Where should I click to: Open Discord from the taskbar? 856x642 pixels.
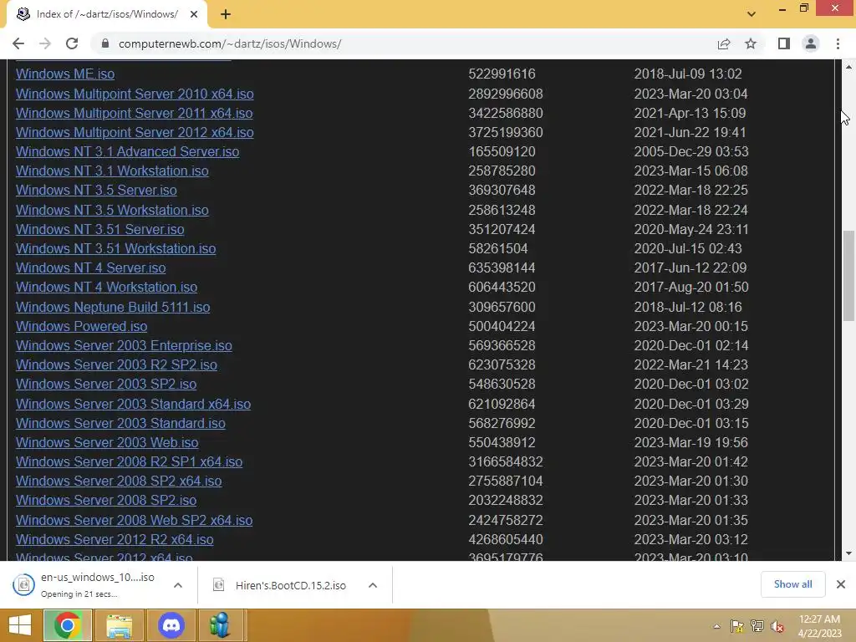click(171, 625)
